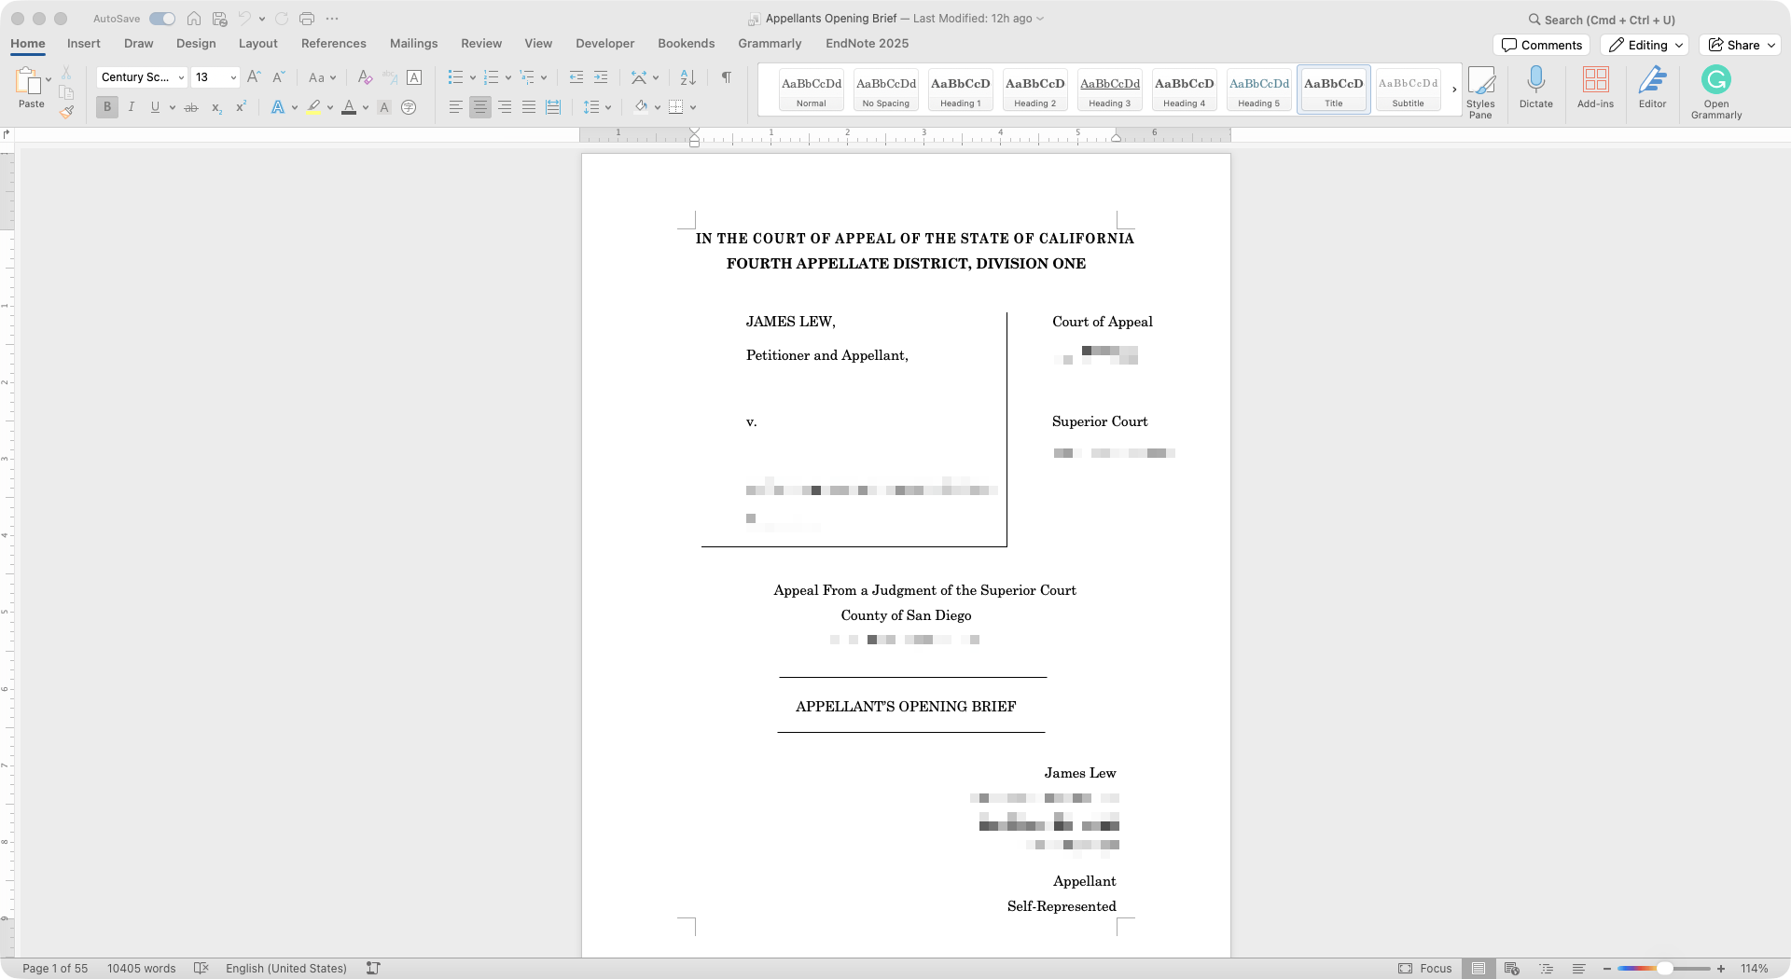
Task: Open the Share dropdown
Action: point(1741,45)
